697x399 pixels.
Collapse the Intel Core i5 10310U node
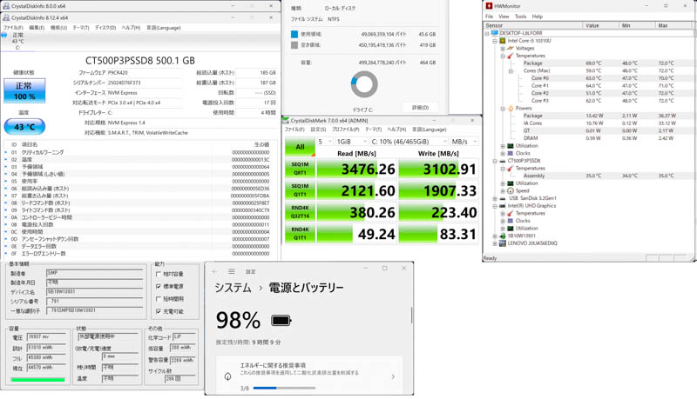[495, 41]
